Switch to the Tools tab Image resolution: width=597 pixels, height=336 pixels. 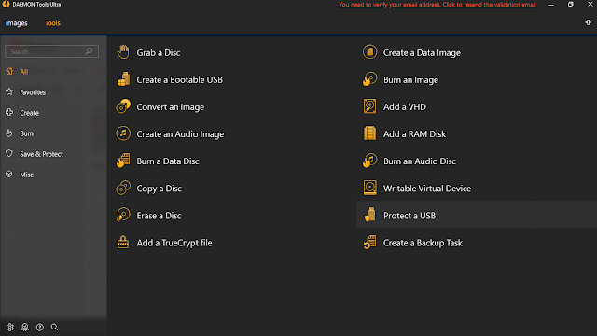coord(52,23)
